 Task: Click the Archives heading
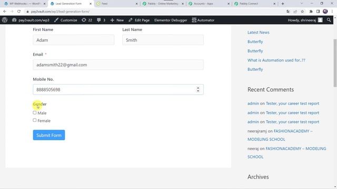click(258, 177)
